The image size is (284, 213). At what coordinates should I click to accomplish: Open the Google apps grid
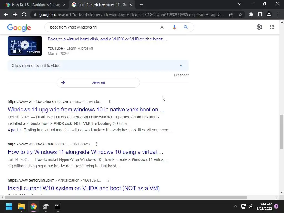pos(272,27)
